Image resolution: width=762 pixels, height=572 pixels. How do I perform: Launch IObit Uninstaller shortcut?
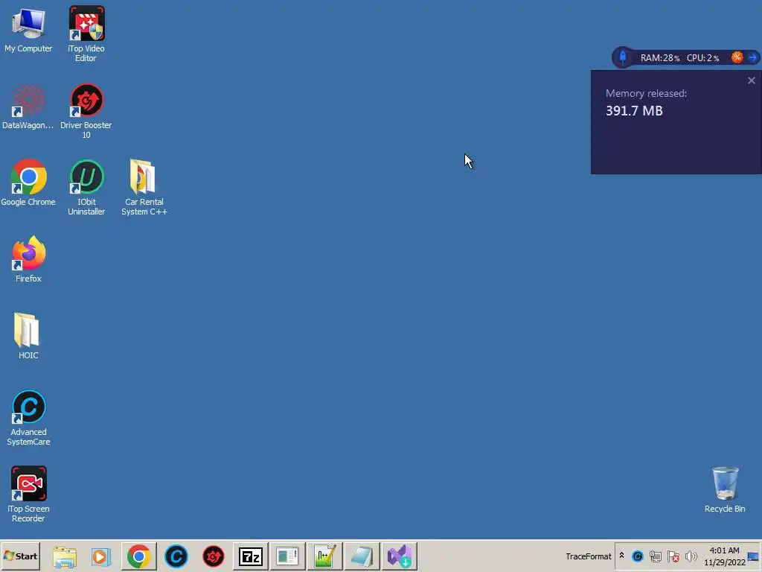pos(86,187)
